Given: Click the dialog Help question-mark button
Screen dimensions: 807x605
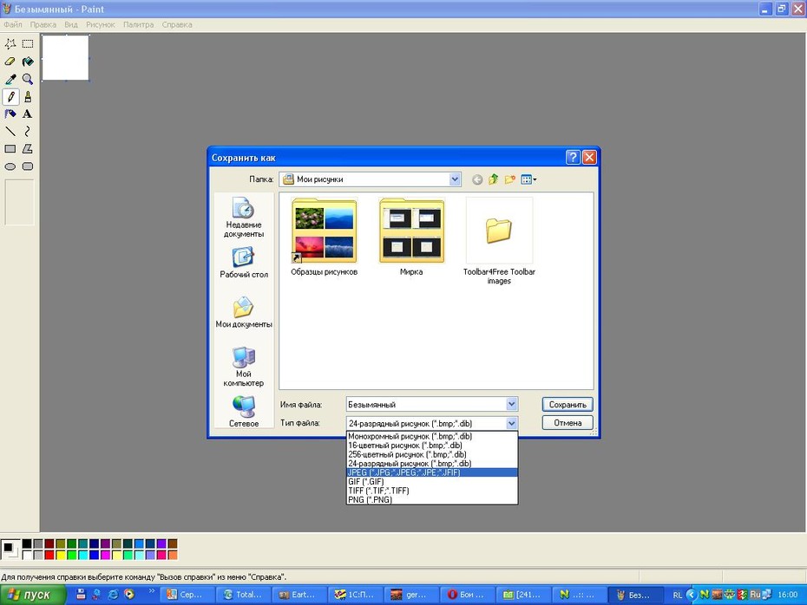Looking at the screenshot, I should (x=573, y=157).
